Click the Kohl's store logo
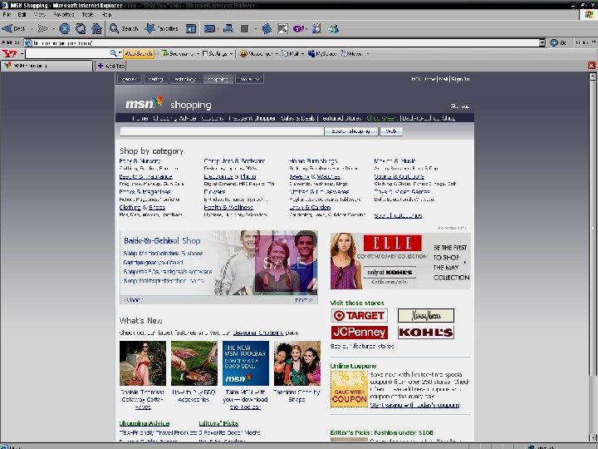 pyautogui.click(x=425, y=332)
